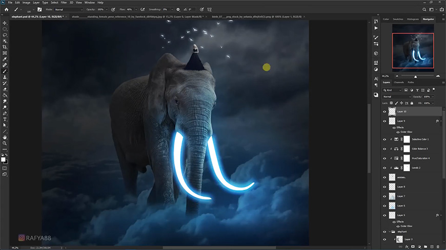Zoom in with Navigator large mountains button
Screen dimensions: 446x250
click(x=438, y=76)
